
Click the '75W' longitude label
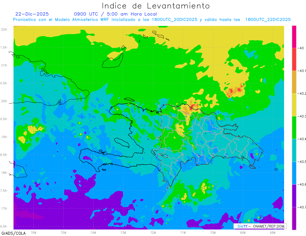point(63,232)
